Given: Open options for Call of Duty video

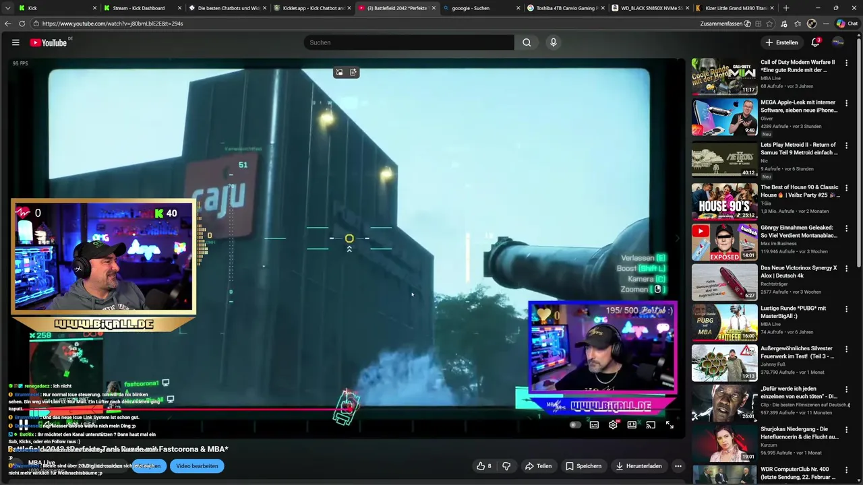Looking at the screenshot, I should pos(847,63).
